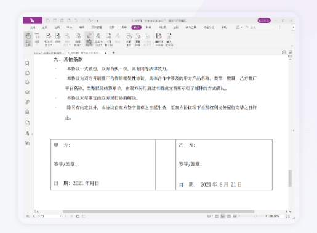Open the Attachments paperclip panel
This screenshot has height=233, width=317.
pos(27,102)
